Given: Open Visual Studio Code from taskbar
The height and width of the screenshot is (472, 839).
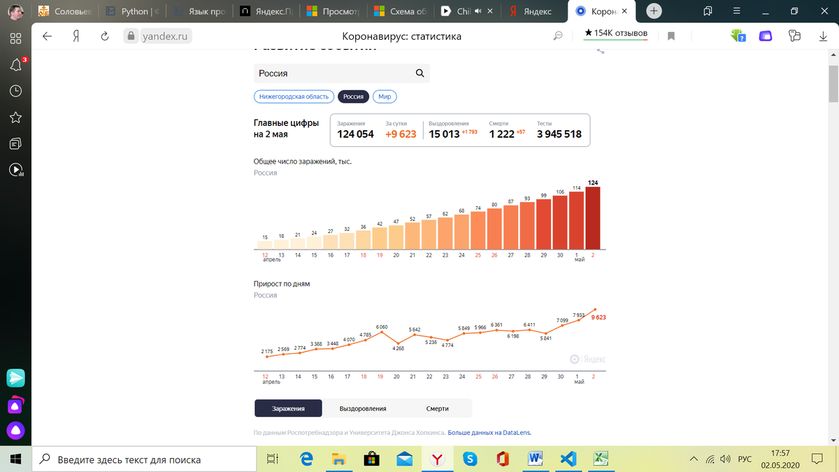Looking at the screenshot, I should tap(568, 459).
